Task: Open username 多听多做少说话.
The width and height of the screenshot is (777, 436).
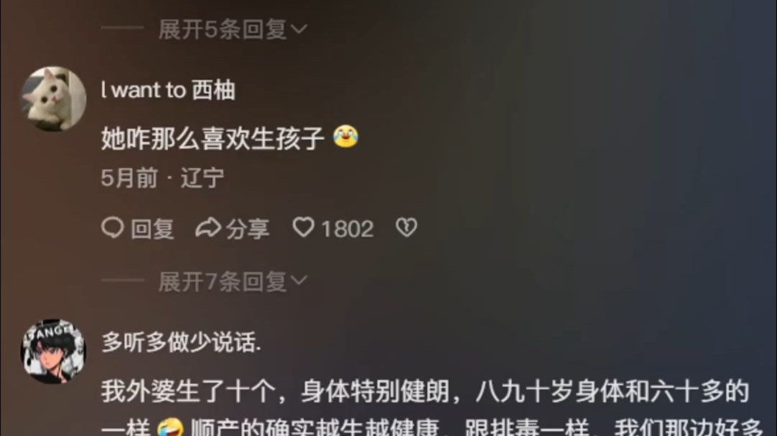Action: click(181, 342)
